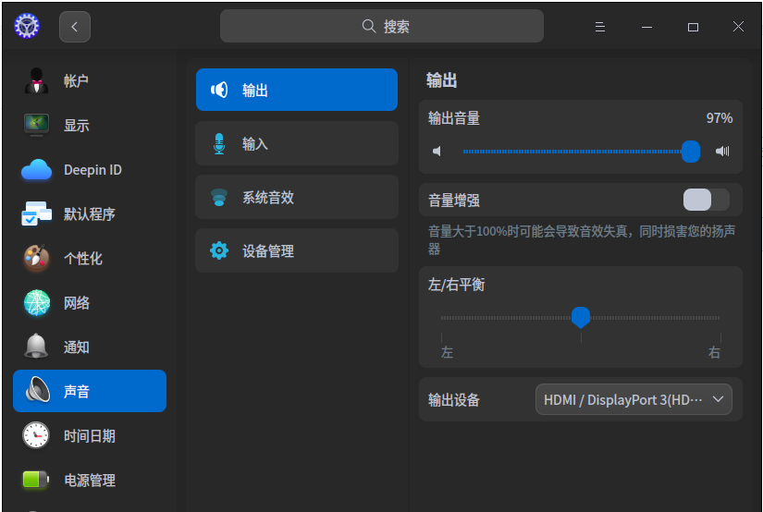The height and width of the screenshot is (512, 763).
Task: Open System Sound Effects (系统音效) tab
Action: click(296, 198)
